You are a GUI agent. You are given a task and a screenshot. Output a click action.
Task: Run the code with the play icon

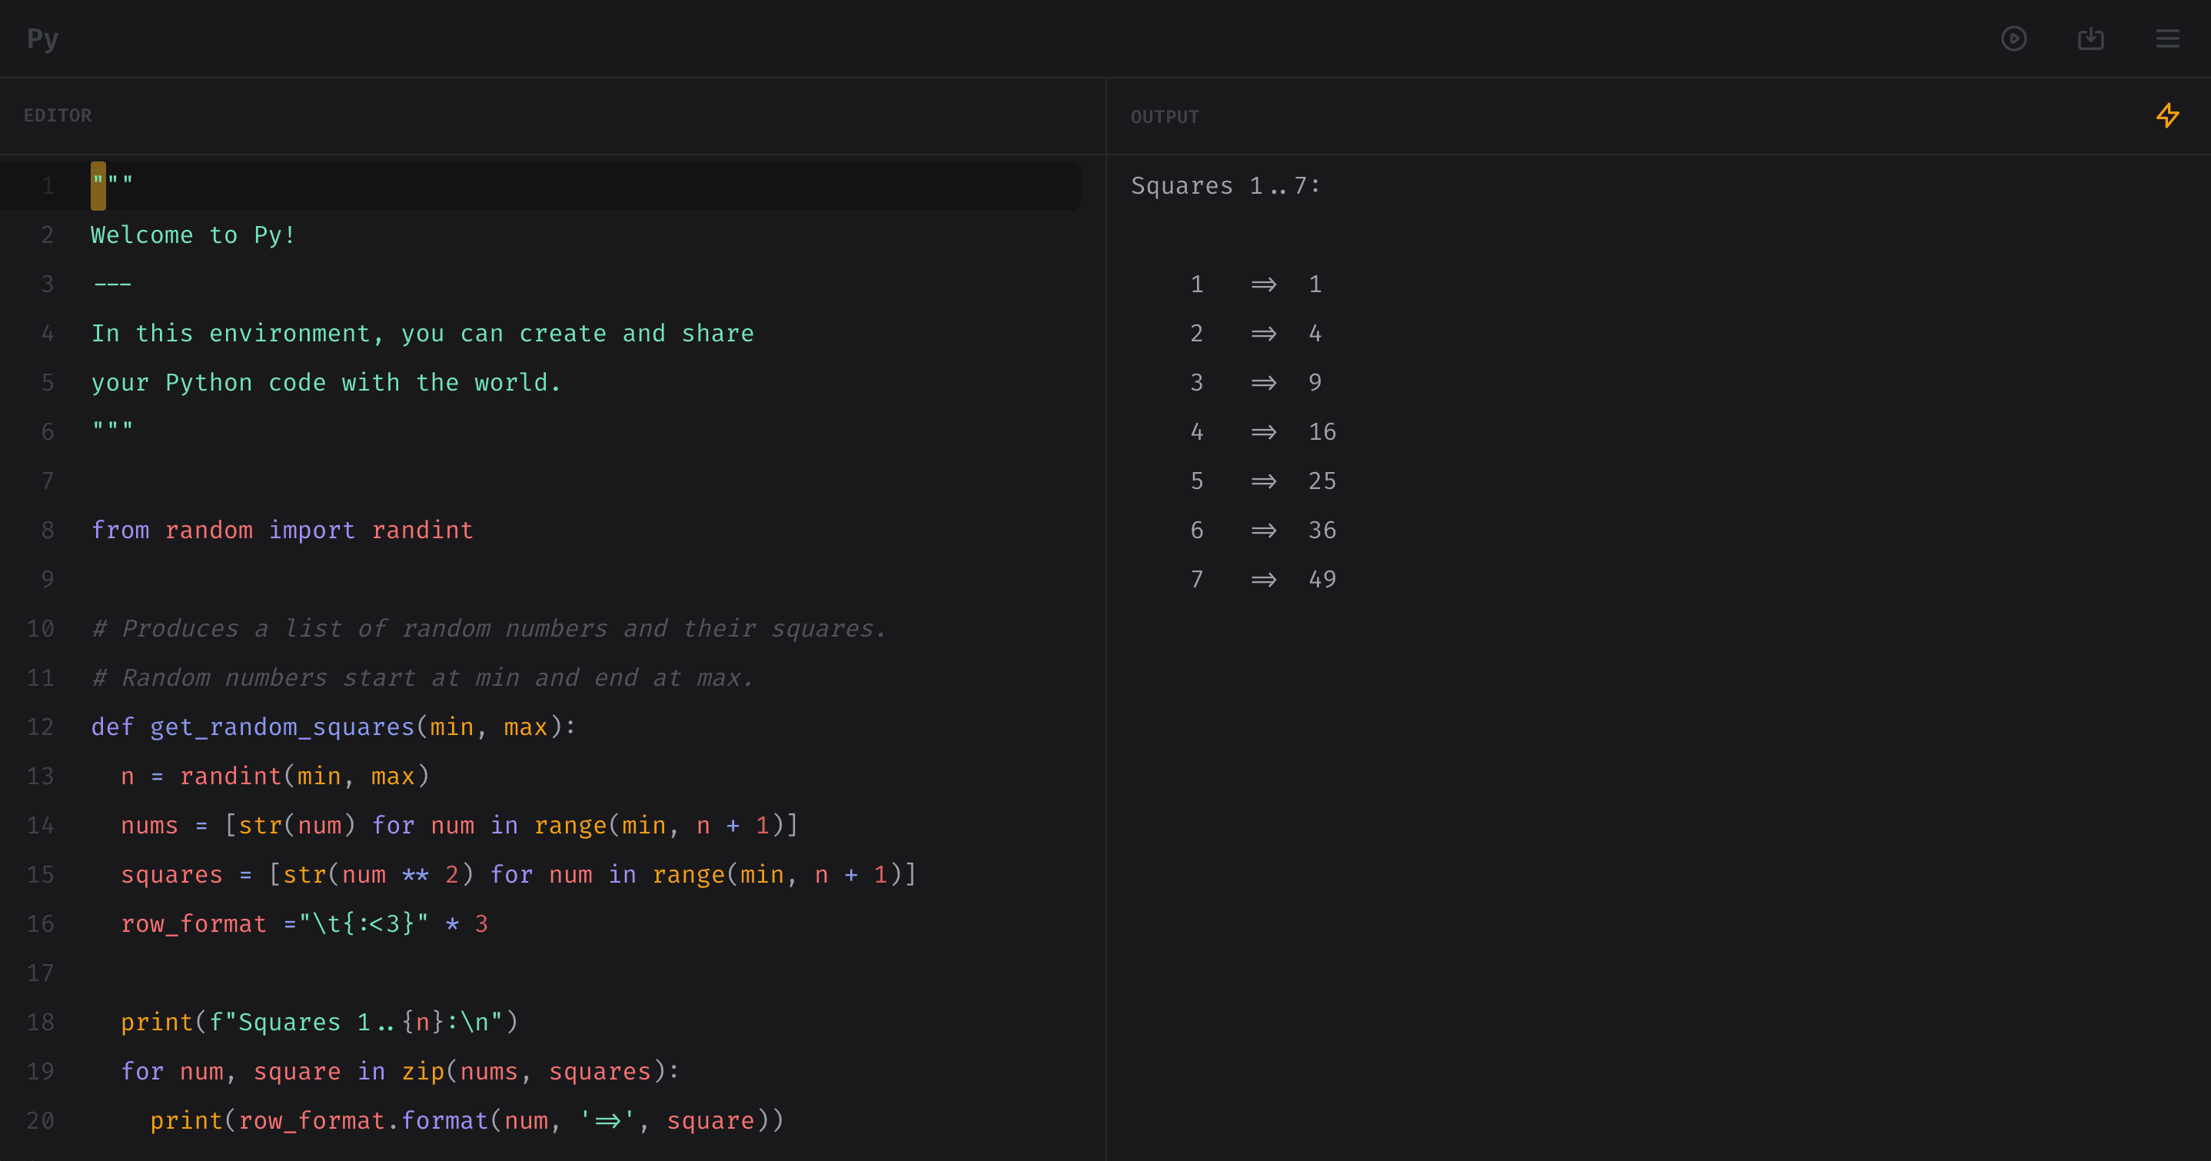2013,38
